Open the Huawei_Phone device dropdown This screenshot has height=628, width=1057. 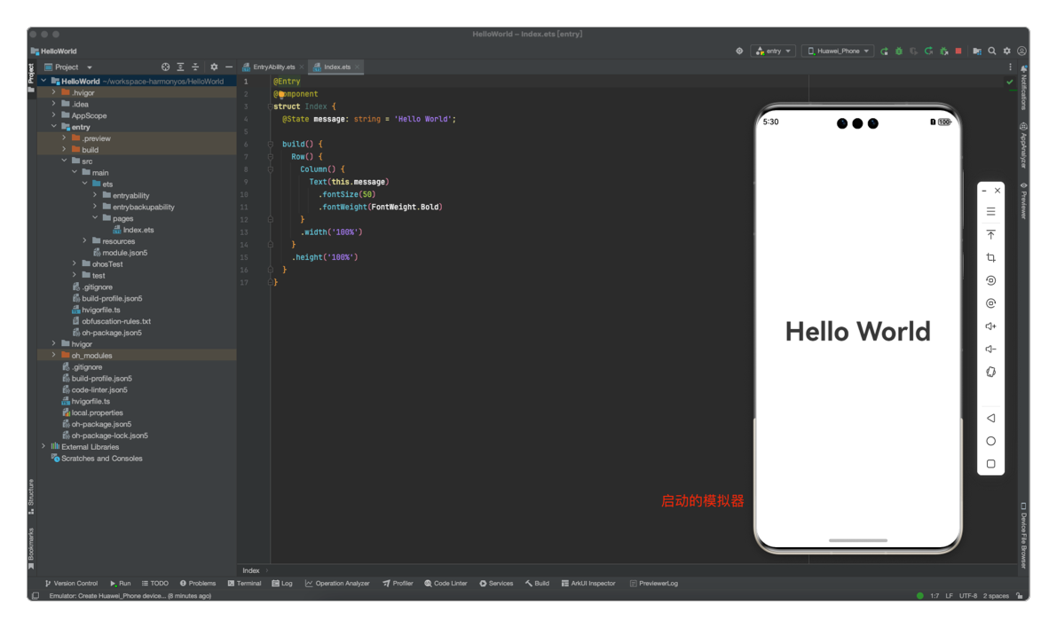click(838, 51)
